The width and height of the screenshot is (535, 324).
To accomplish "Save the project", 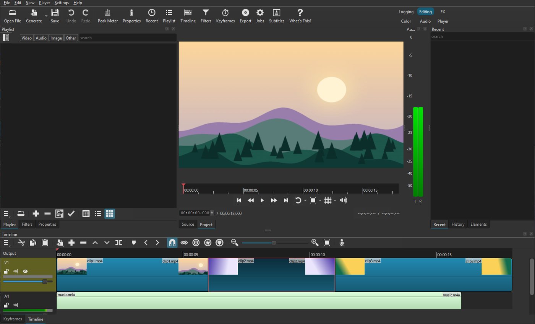I will pyautogui.click(x=55, y=16).
